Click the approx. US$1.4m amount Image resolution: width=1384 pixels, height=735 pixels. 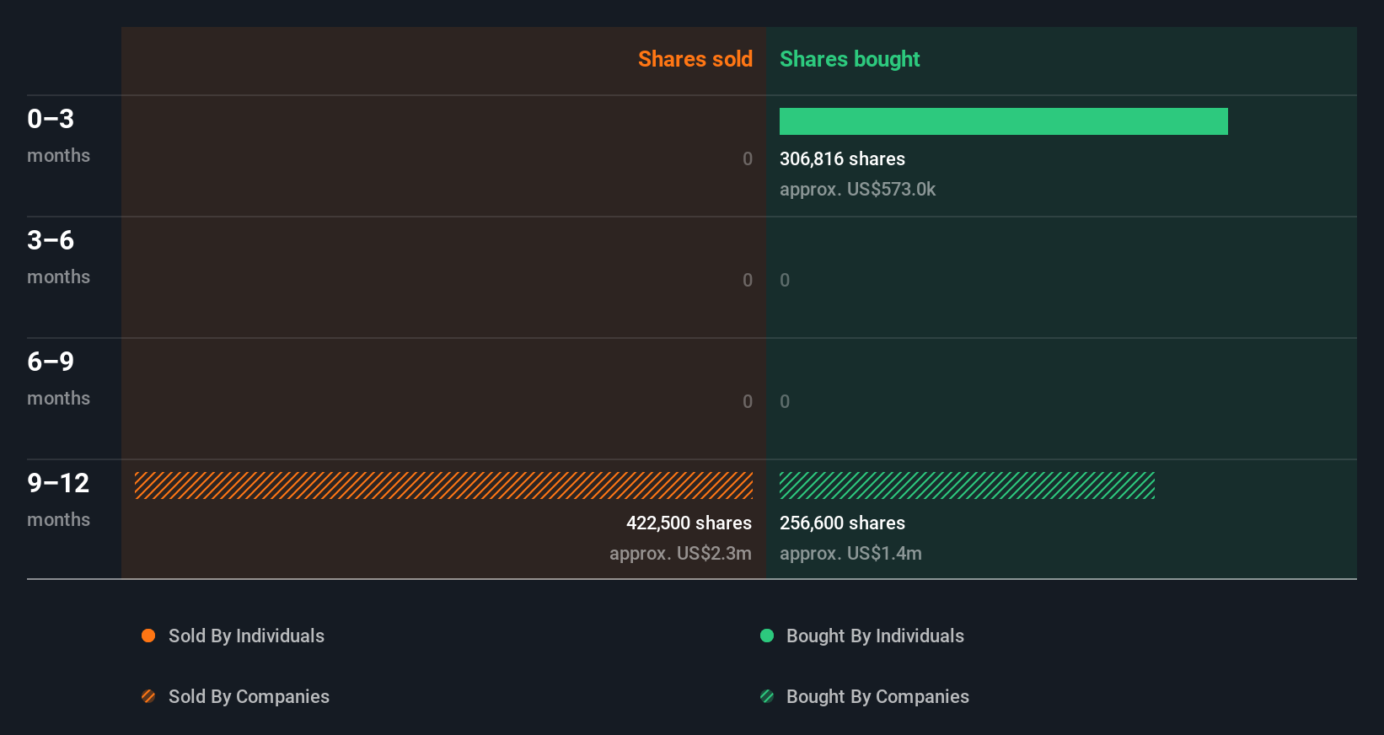(x=850, y=554)
